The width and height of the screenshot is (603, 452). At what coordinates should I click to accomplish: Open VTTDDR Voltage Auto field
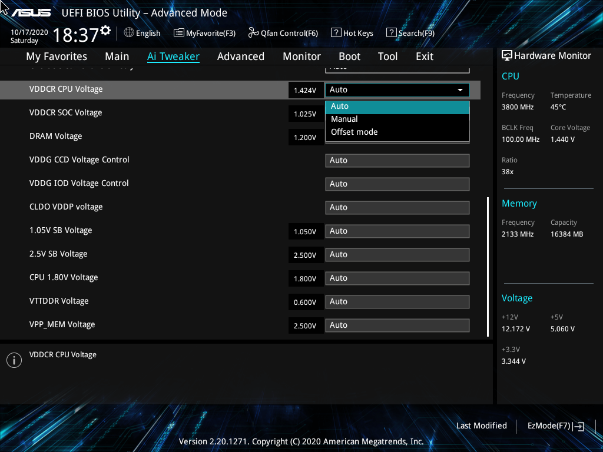click(397, 302)
